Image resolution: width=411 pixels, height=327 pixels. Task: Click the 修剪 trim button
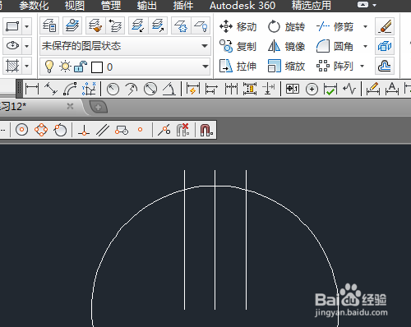pos(335,26)
